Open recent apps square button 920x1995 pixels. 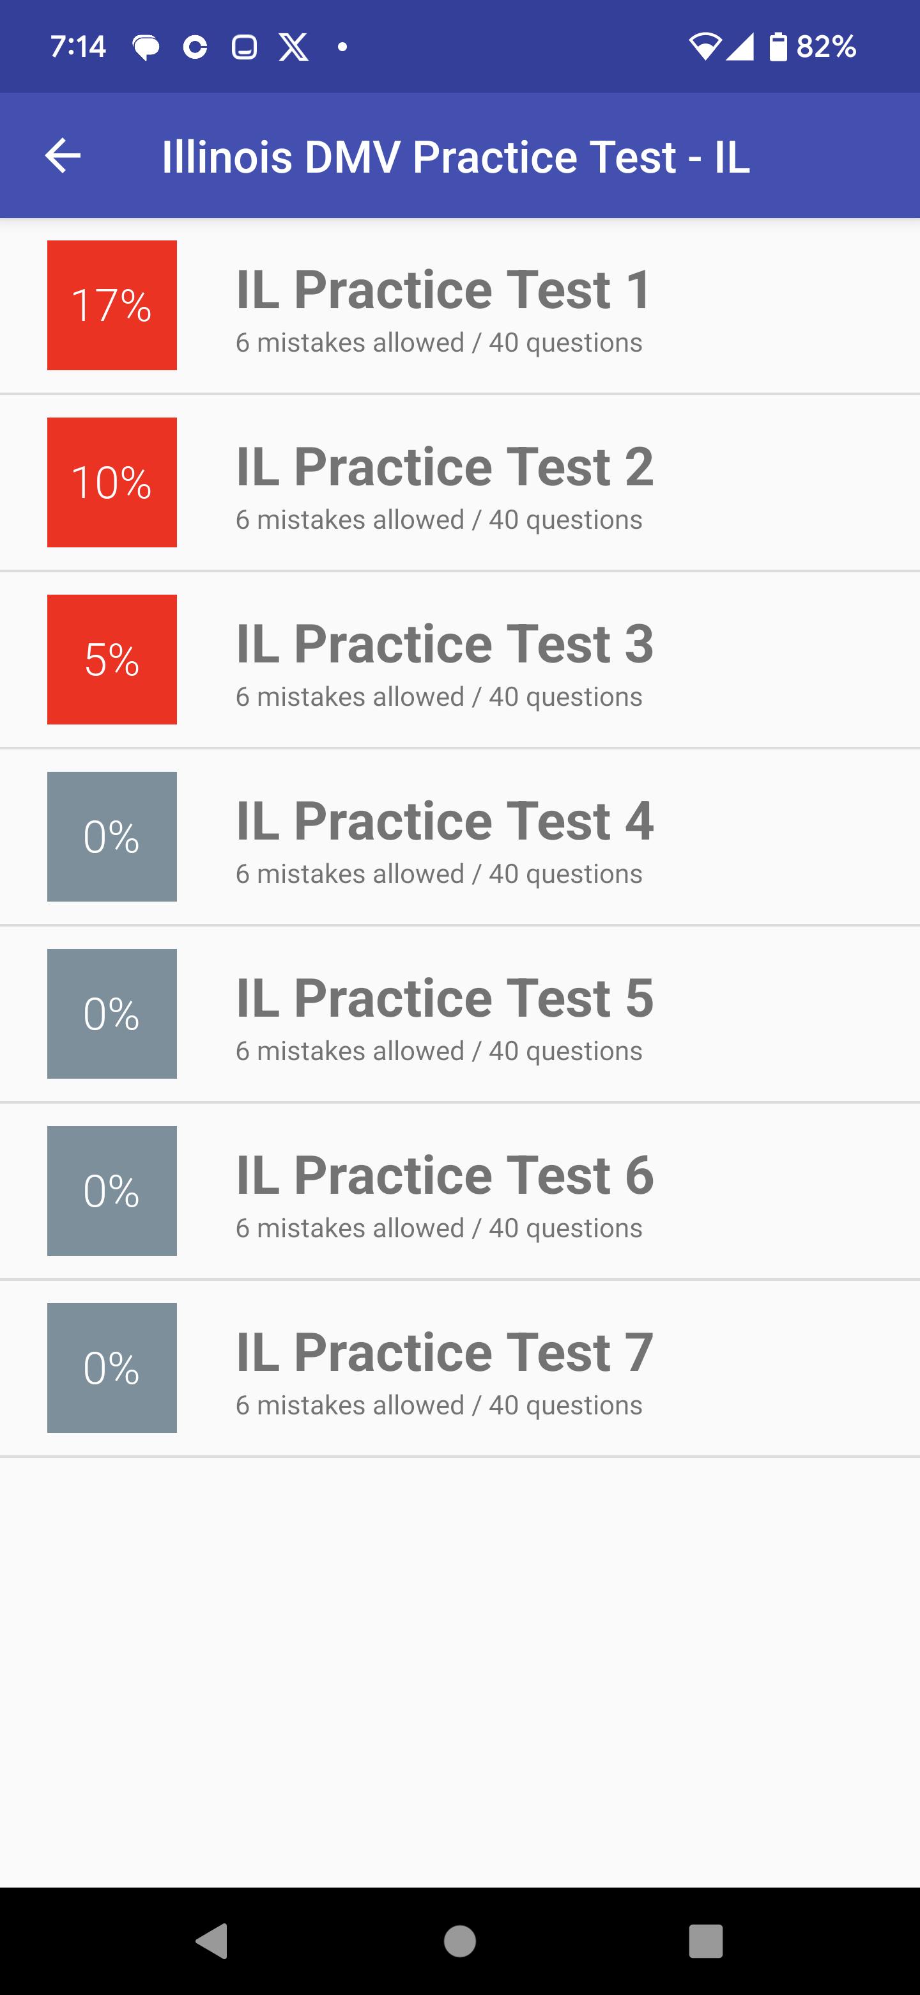click(x=706, y=1941)
